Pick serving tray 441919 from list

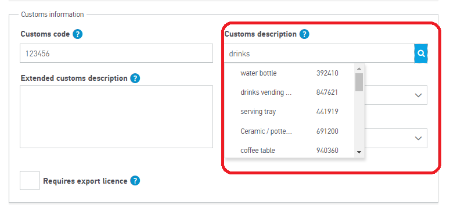point(290,112)
